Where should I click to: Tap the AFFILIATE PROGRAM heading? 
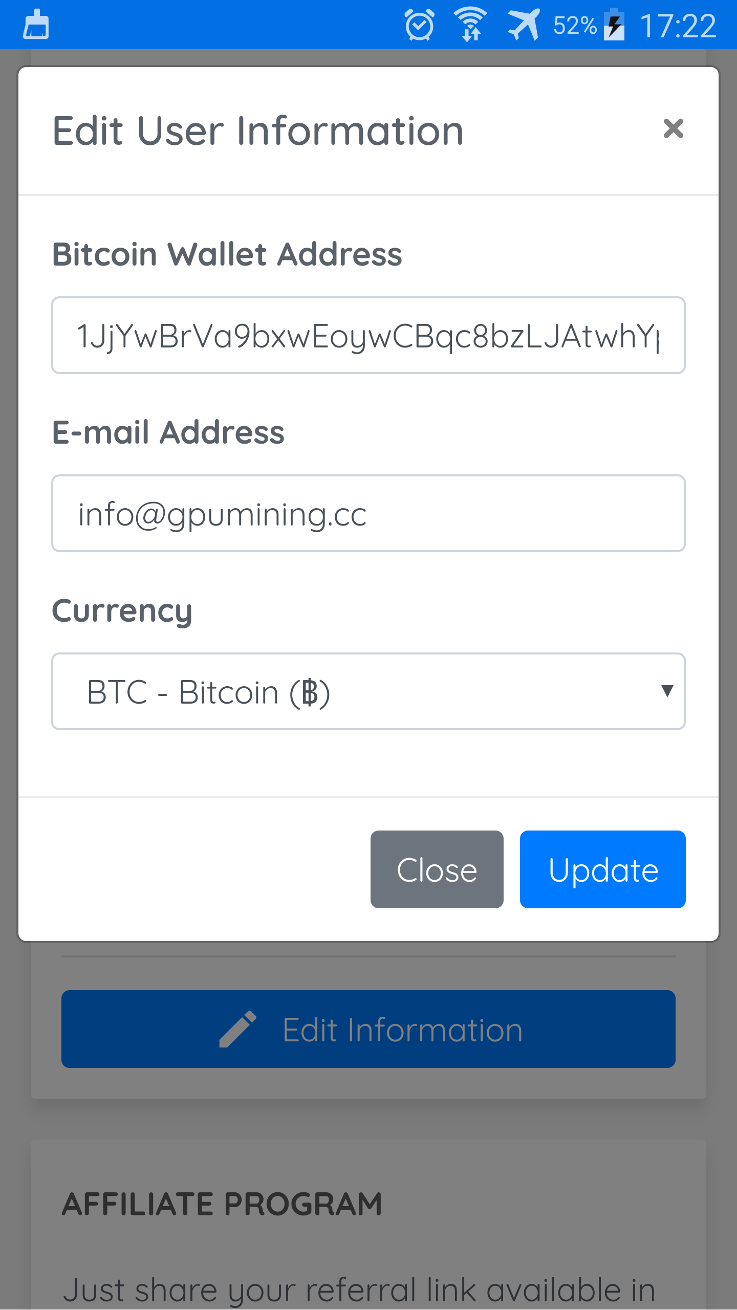(x=222, y=1204)
